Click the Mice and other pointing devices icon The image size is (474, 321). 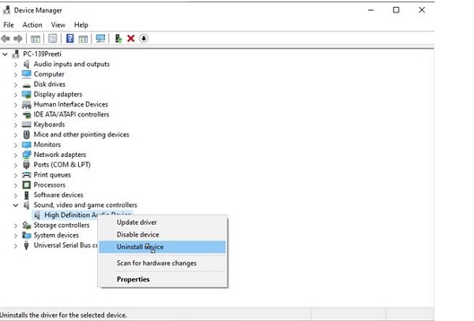[x=27, y=135]
